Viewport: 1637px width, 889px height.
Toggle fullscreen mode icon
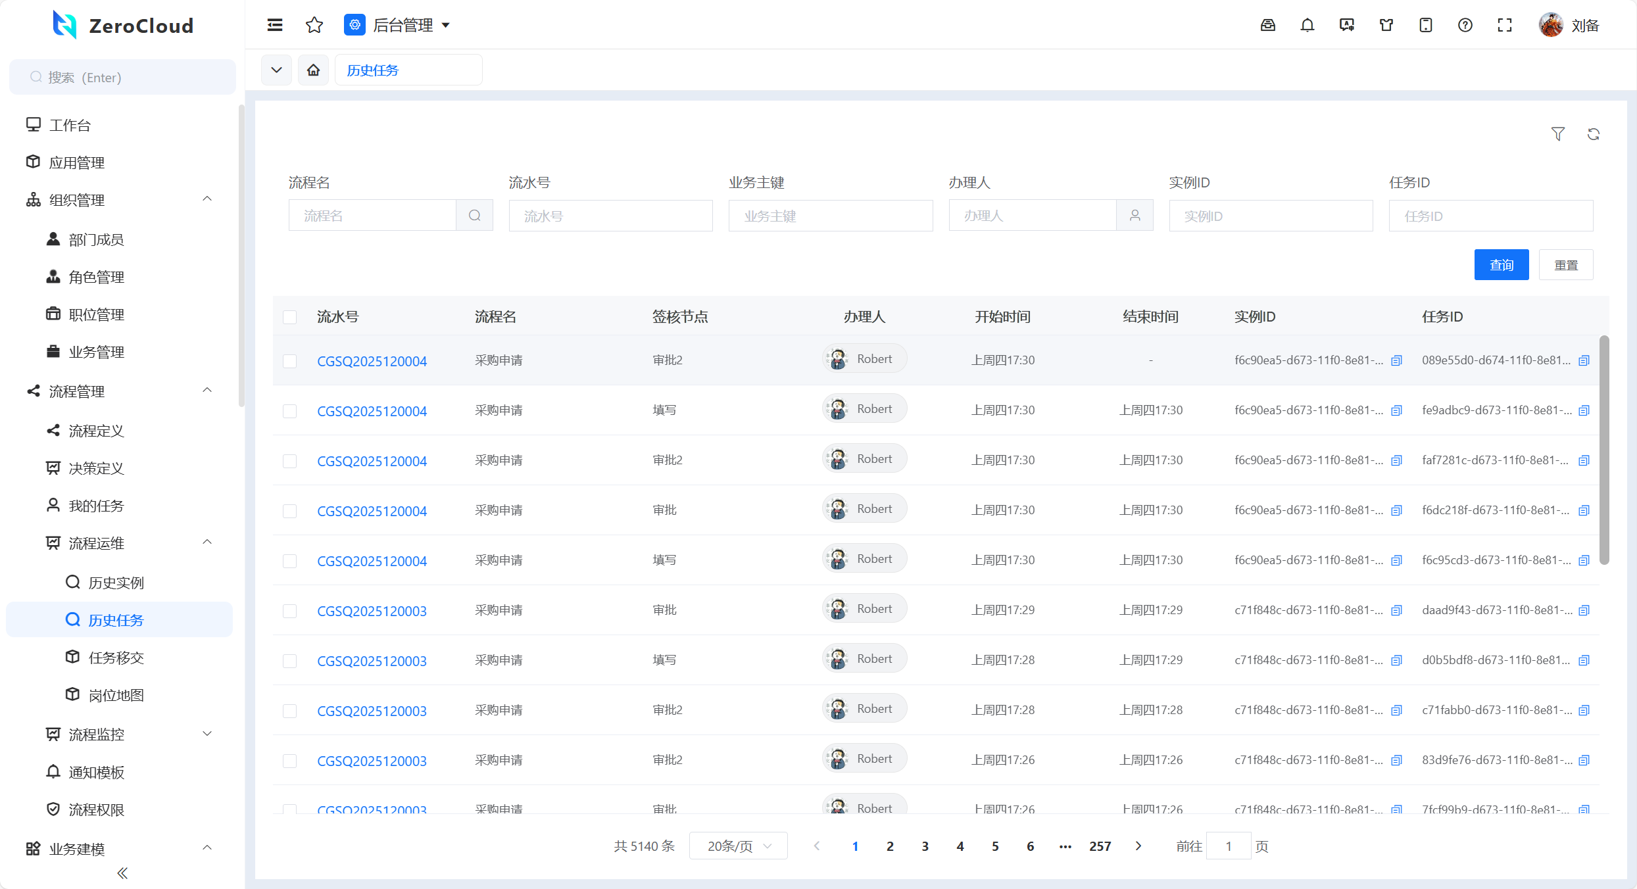coord(1504,25)
